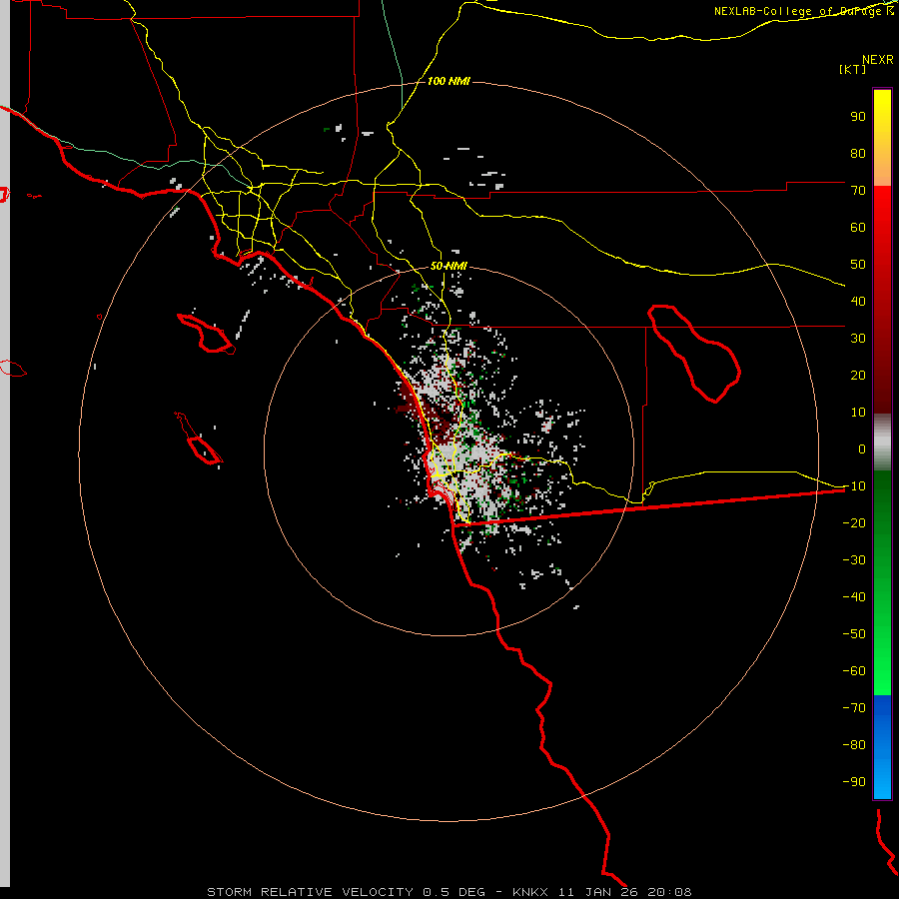899x899 pixels.
Task: Select the -30 KT tick label on the velocity scale
Action: click(854, 560)
